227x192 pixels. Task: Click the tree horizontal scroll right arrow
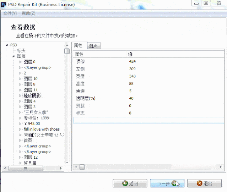[61, 168]
